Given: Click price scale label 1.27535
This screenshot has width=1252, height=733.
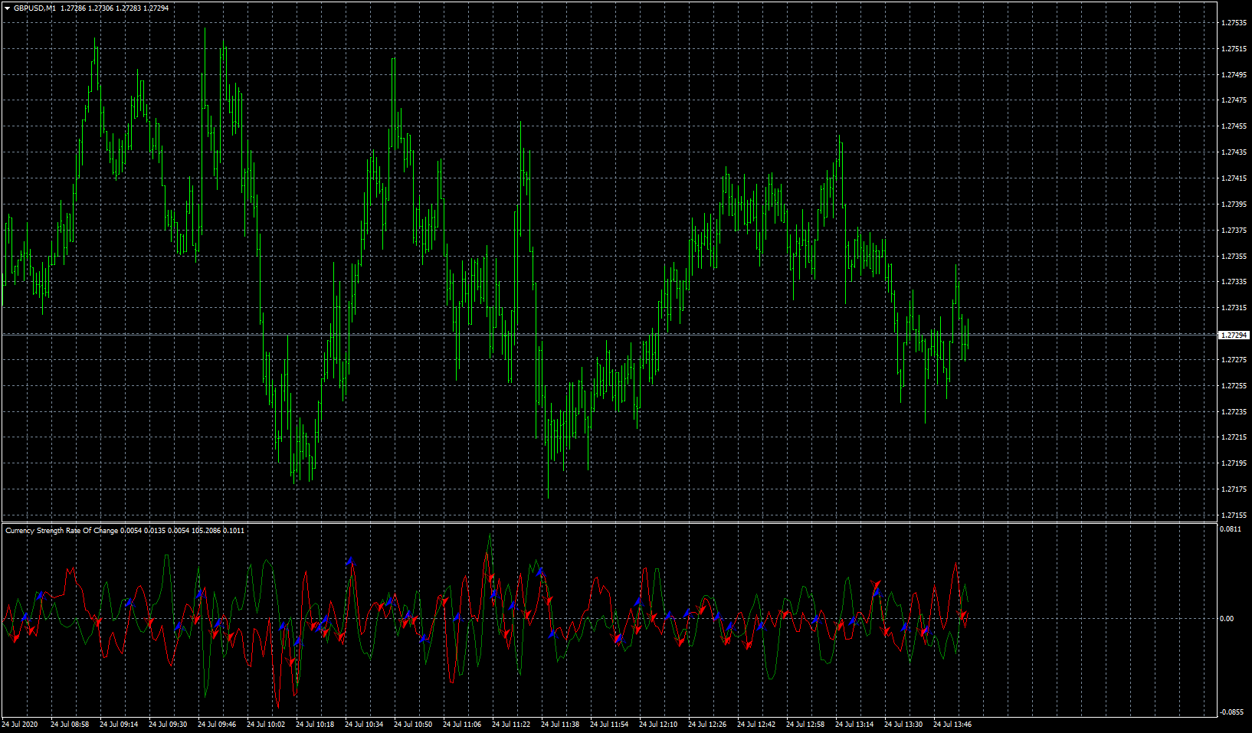Looking at the screenshot, I should click(1233, 23).
